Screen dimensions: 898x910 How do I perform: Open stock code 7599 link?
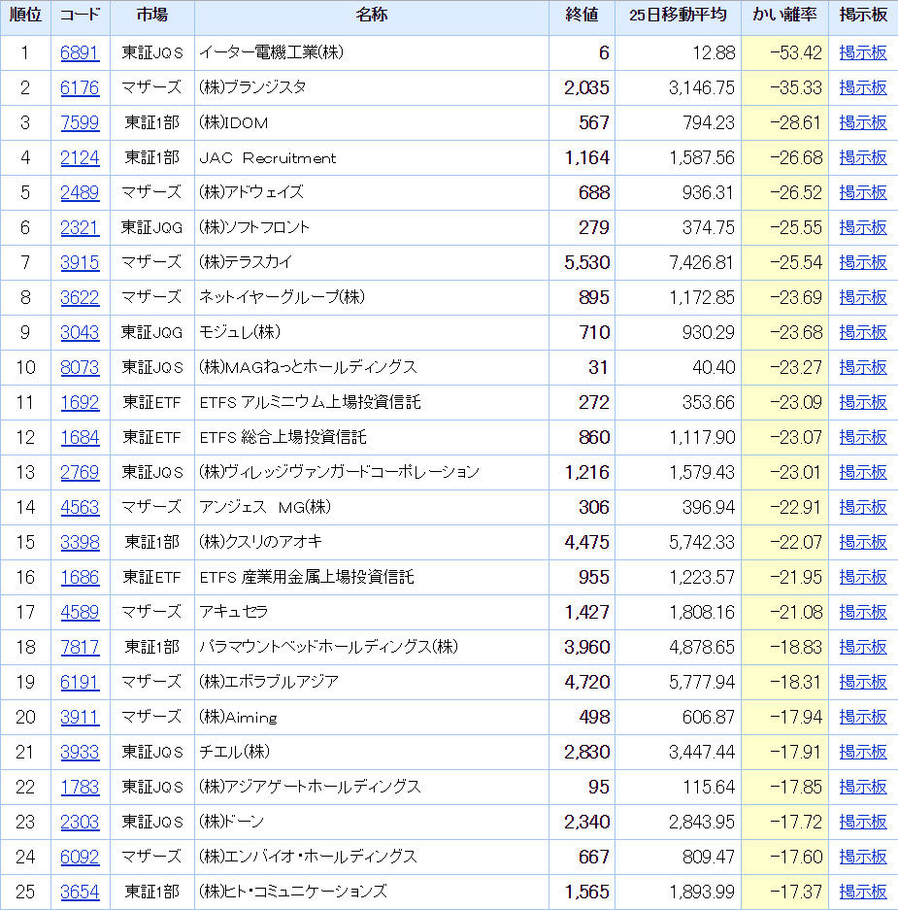point(80,122)
